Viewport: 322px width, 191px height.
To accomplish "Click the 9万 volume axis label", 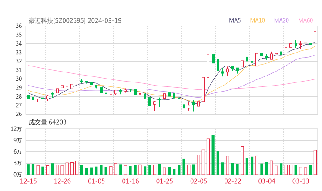I will 18,141.
